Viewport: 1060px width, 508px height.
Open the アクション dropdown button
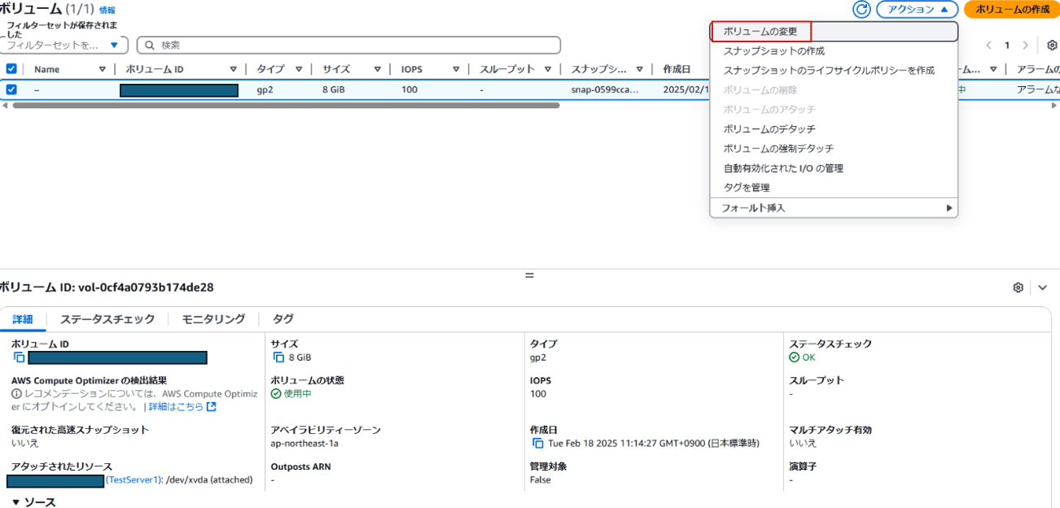pos(917,10)
